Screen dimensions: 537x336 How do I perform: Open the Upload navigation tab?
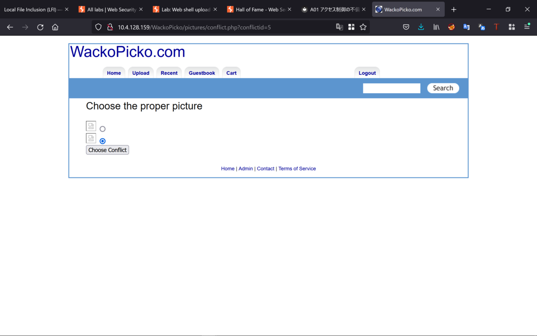[141, 73]
